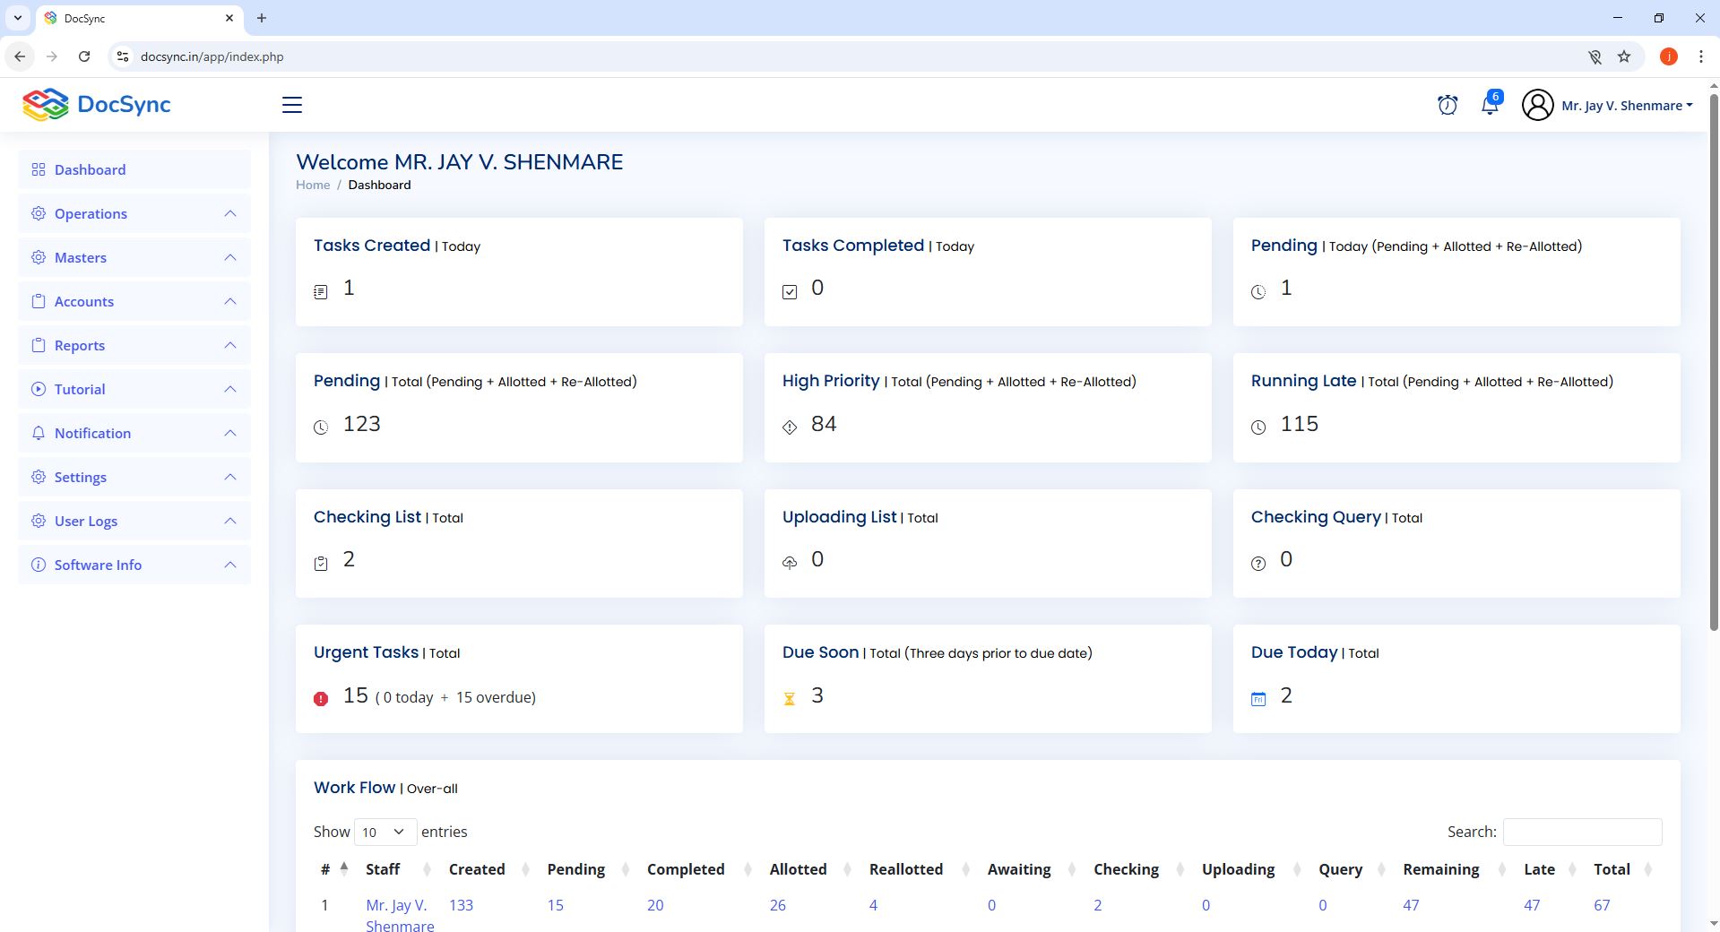The image size is (1720, 932).
Task: Open the notification bell with badge 6
Action: click(1490, 105)
